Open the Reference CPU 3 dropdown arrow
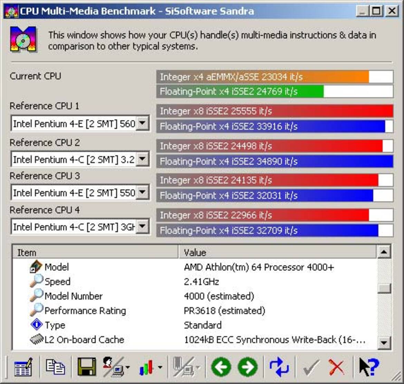Image resolution: width=404 pixels, height=384 pixels. (x=142, y=192)
